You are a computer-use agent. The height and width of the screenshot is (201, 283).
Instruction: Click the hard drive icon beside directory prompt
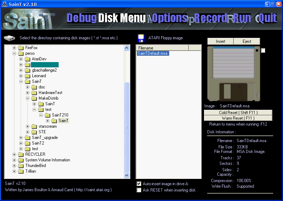pyautogui.click(x=9, y=38)
